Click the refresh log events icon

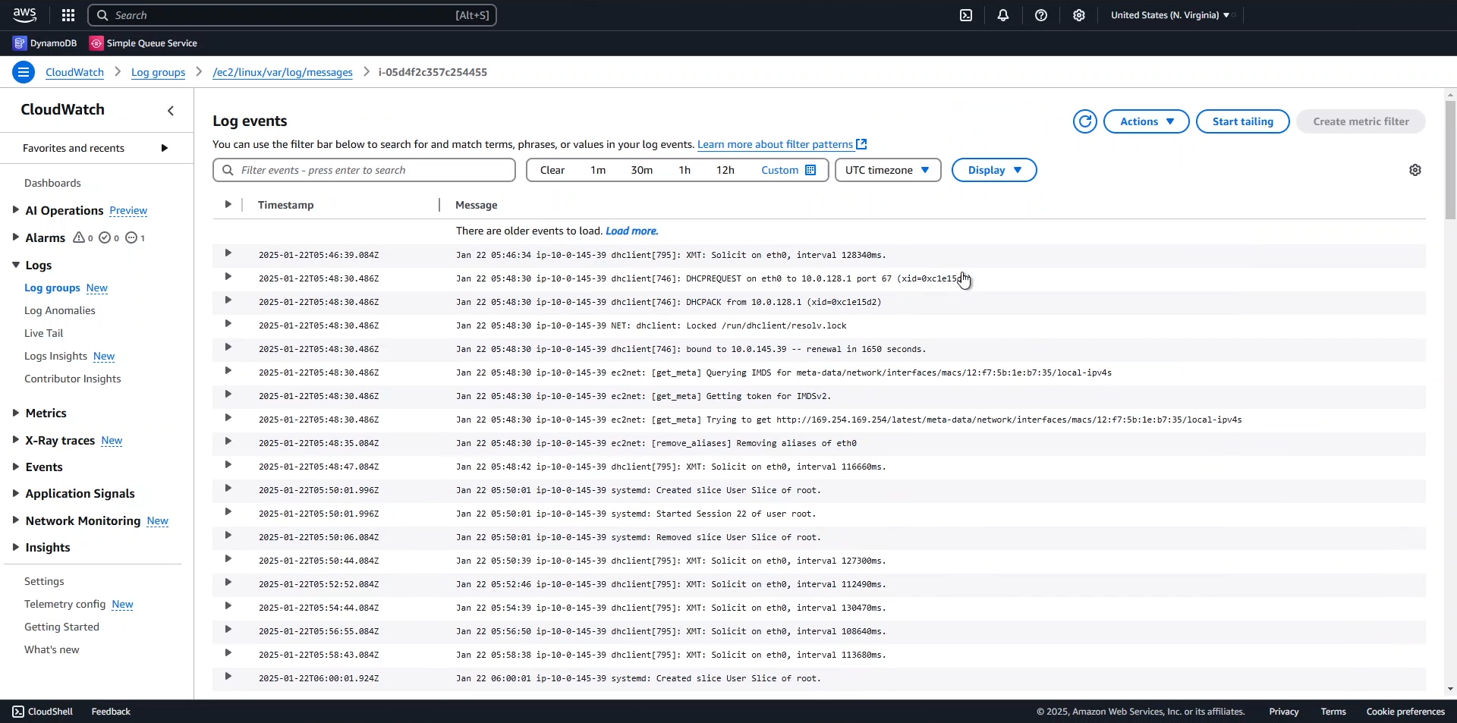pos(1084,121)
